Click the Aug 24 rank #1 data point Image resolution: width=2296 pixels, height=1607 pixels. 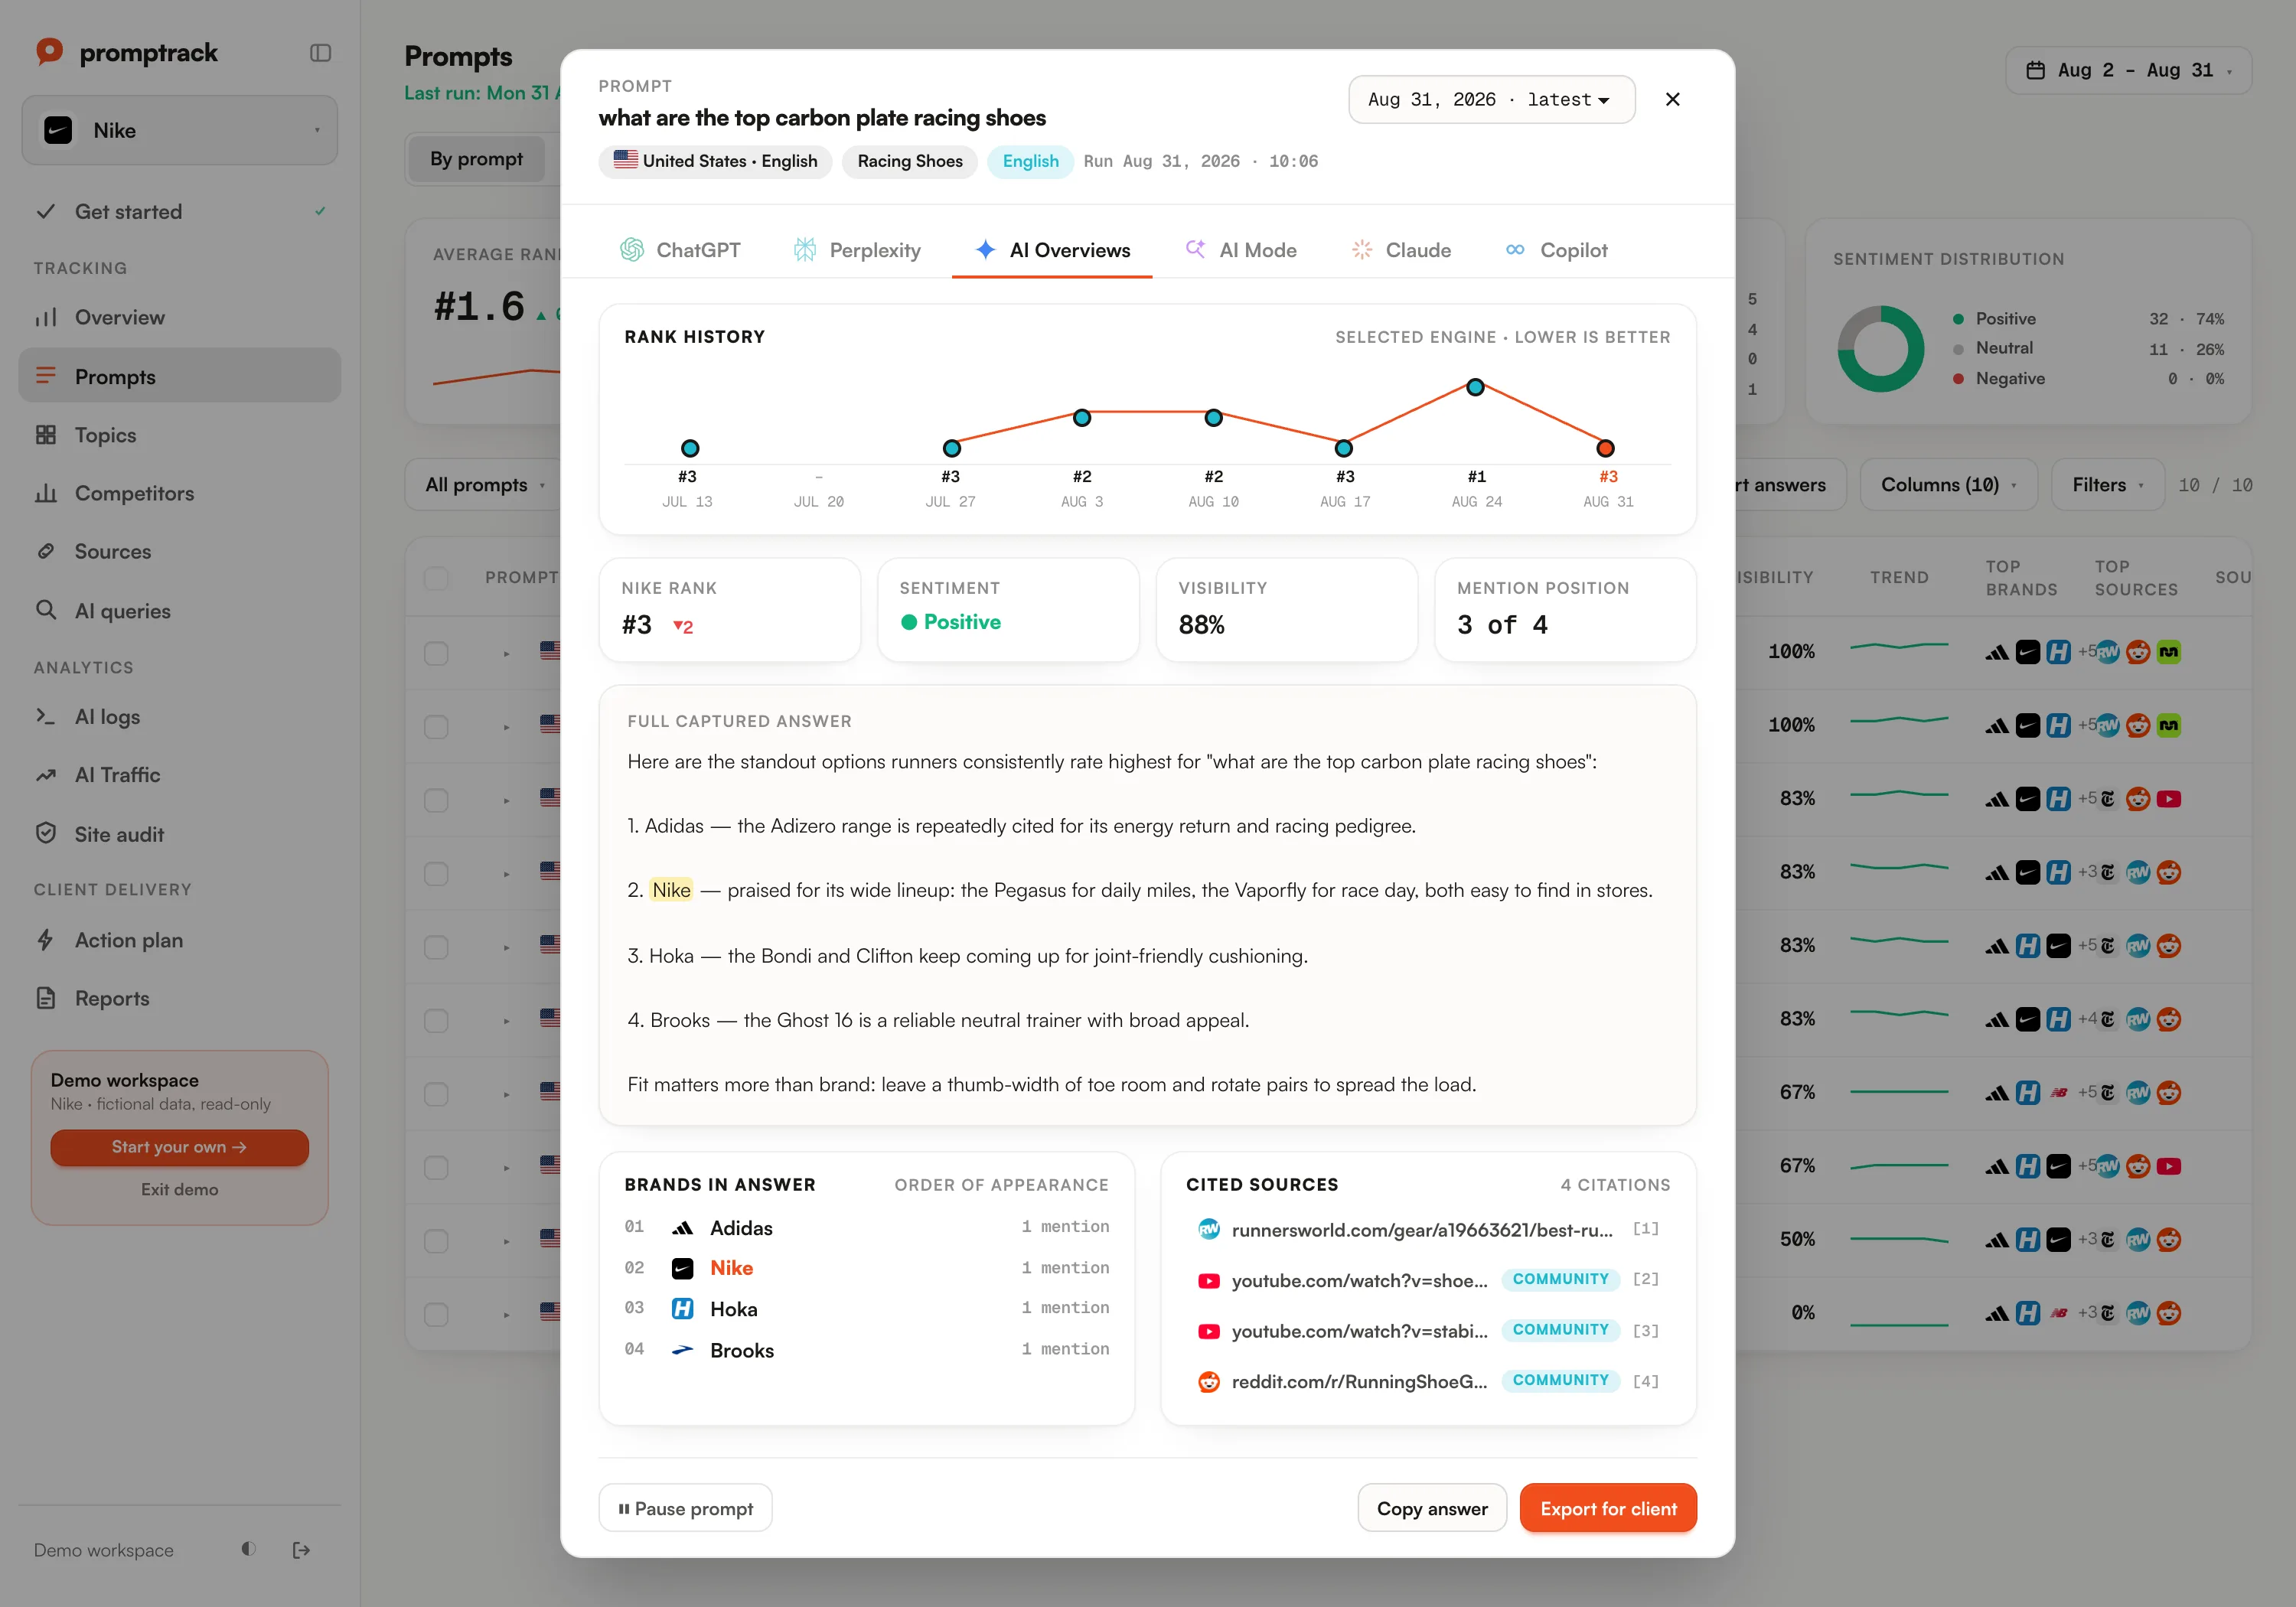1475,387
